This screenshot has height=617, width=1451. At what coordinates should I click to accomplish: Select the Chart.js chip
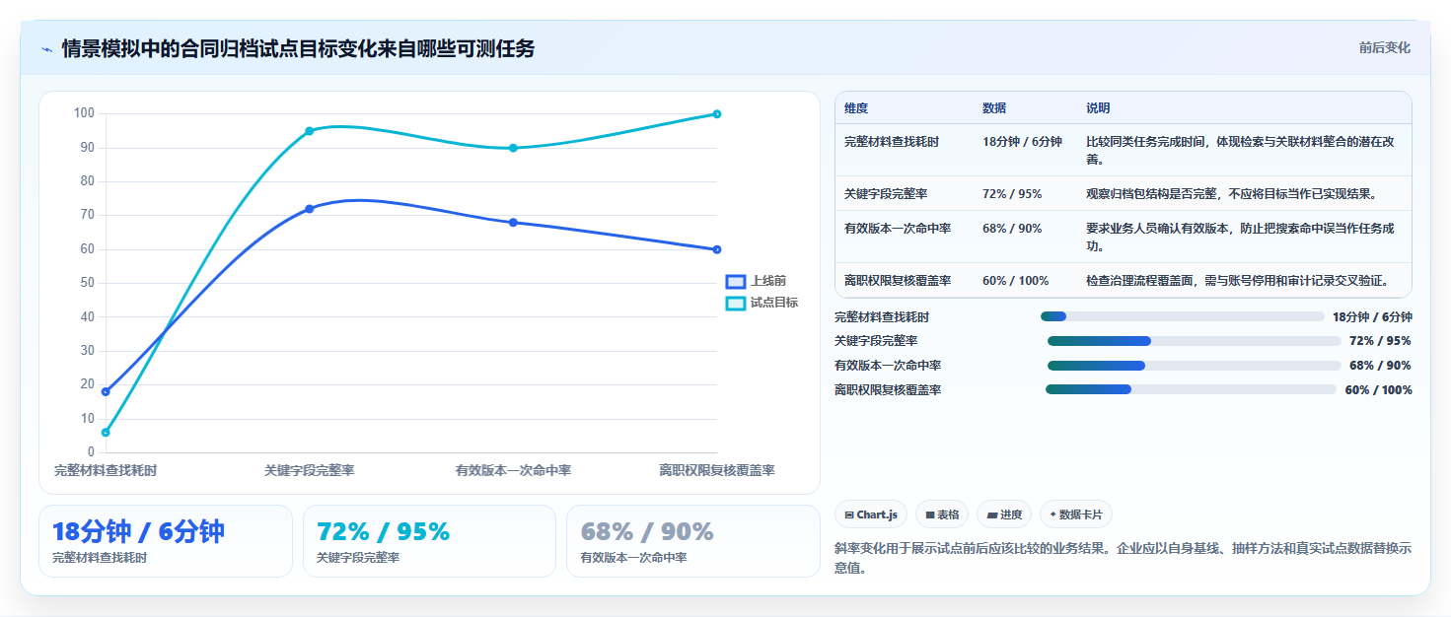point(871,514)
